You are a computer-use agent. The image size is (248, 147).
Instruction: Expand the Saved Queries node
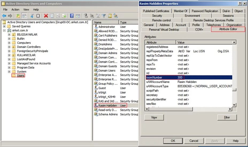tap(4, 26)
